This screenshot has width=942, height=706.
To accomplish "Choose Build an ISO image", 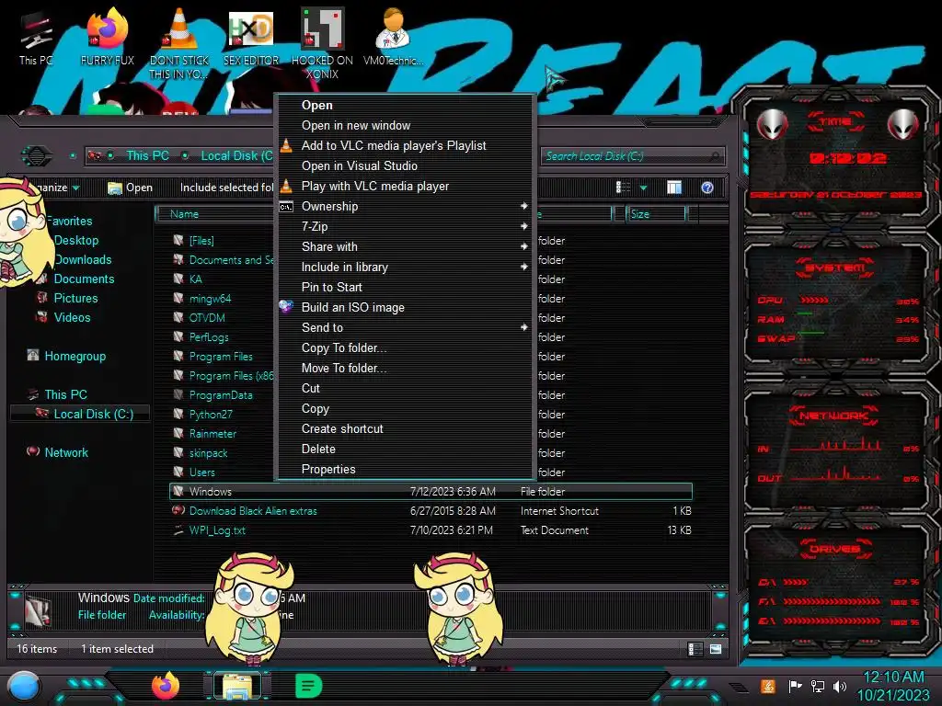I will [x=405, y=307].
